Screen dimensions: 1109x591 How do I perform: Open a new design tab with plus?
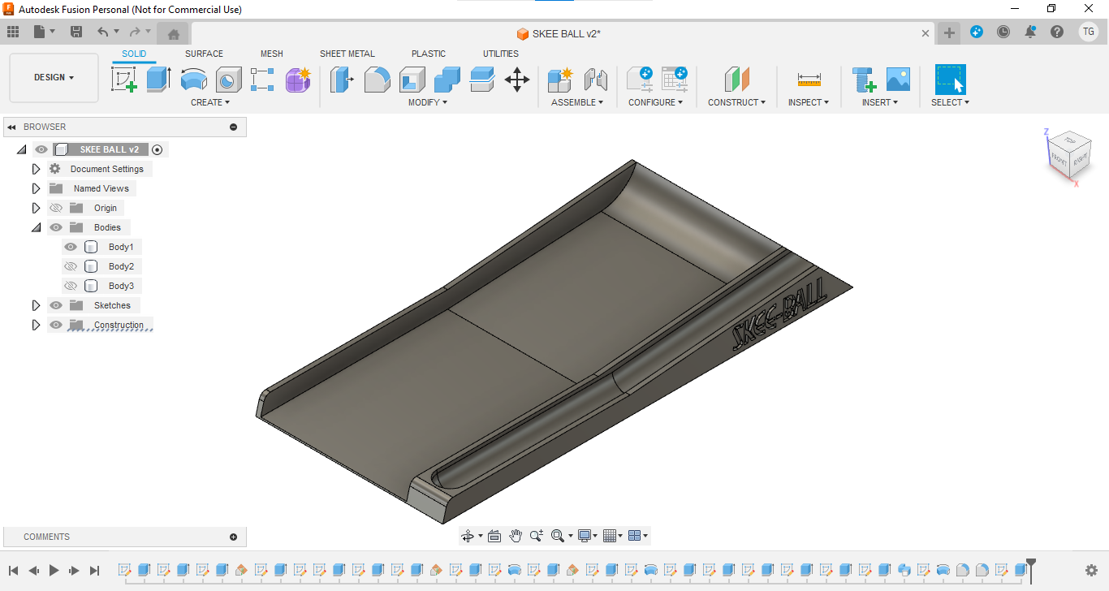949,32
